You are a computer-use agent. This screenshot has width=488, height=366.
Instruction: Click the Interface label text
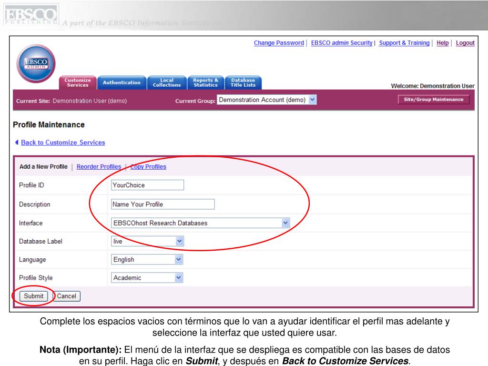(x=30, y=223)
